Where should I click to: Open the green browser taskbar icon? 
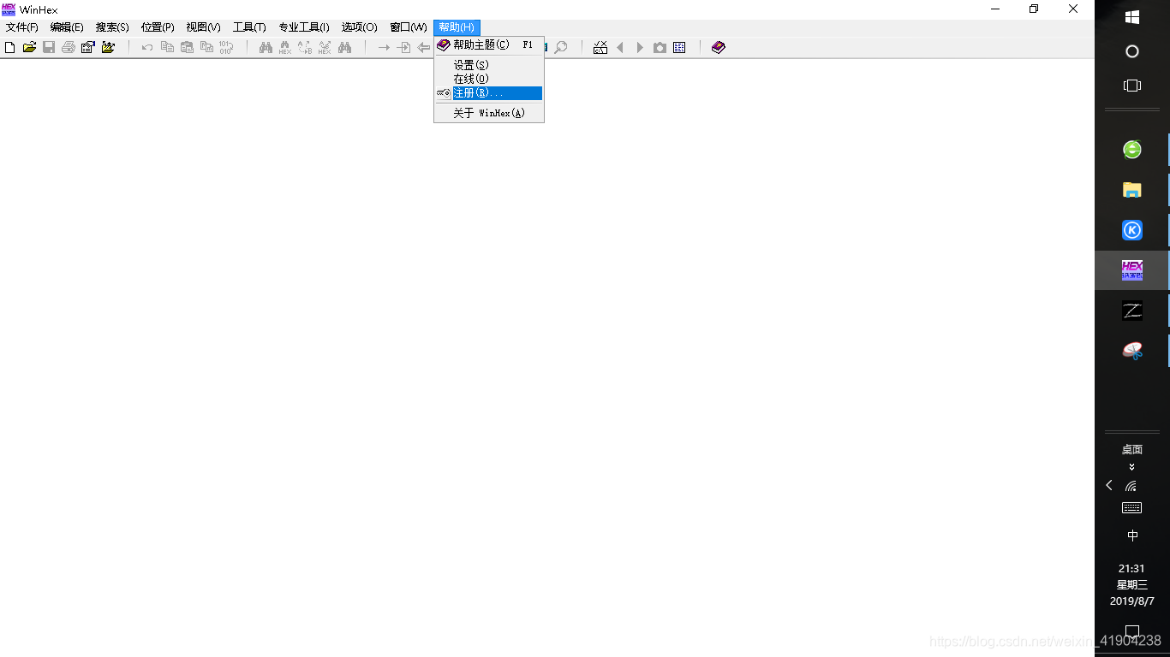click(x=1132, y=150)
